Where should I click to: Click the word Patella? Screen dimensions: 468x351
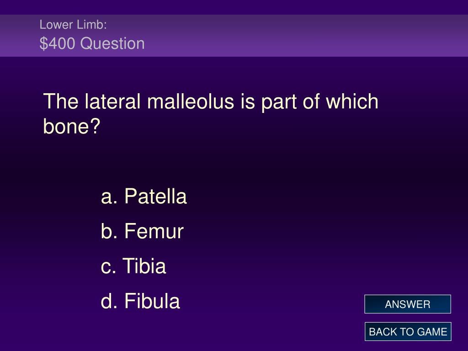pyautogui.click(x=155, y=197)
